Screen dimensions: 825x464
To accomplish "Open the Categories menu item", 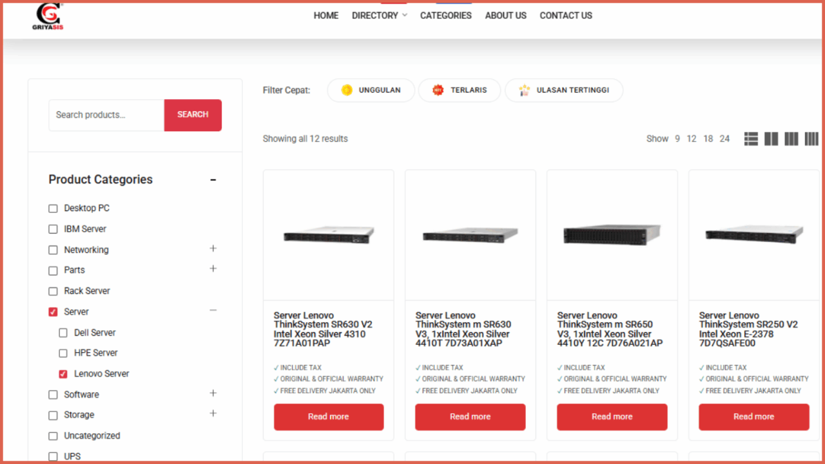I will coord(446,15).
